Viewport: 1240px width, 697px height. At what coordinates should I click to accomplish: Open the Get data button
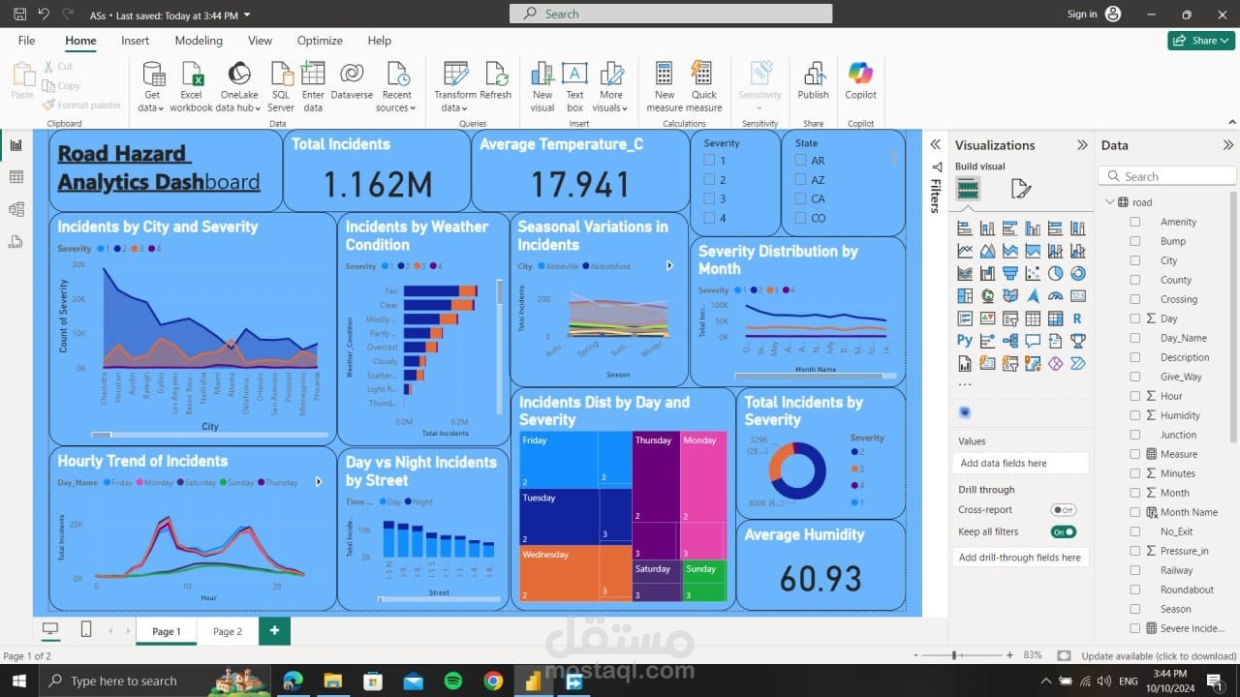pos(153,86)
